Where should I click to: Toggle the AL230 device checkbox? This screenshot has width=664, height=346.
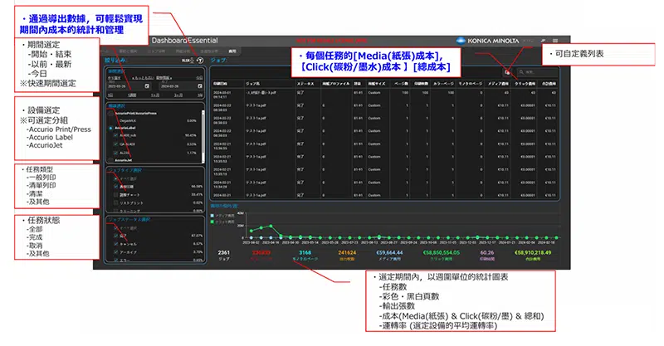pyautogui.click(x=115, y=153)
